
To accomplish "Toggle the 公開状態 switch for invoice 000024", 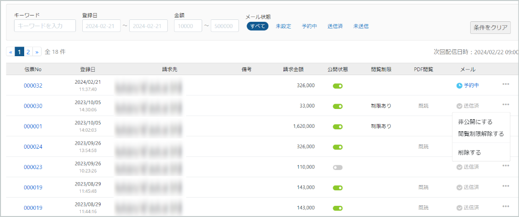I will tap(338, 147).
